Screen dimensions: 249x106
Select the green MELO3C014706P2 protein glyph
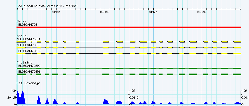coord(129,69)
